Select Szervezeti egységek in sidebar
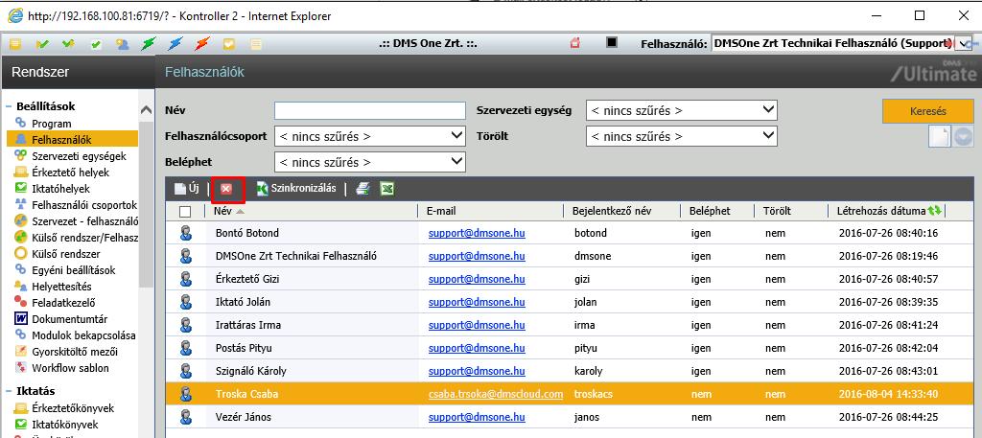This screenshot has height=438, width=982. click(79, 156)
